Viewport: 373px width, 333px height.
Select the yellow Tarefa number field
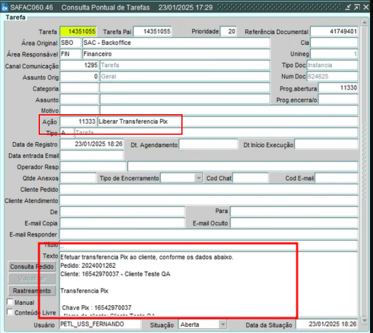click(x=79, y=31)
